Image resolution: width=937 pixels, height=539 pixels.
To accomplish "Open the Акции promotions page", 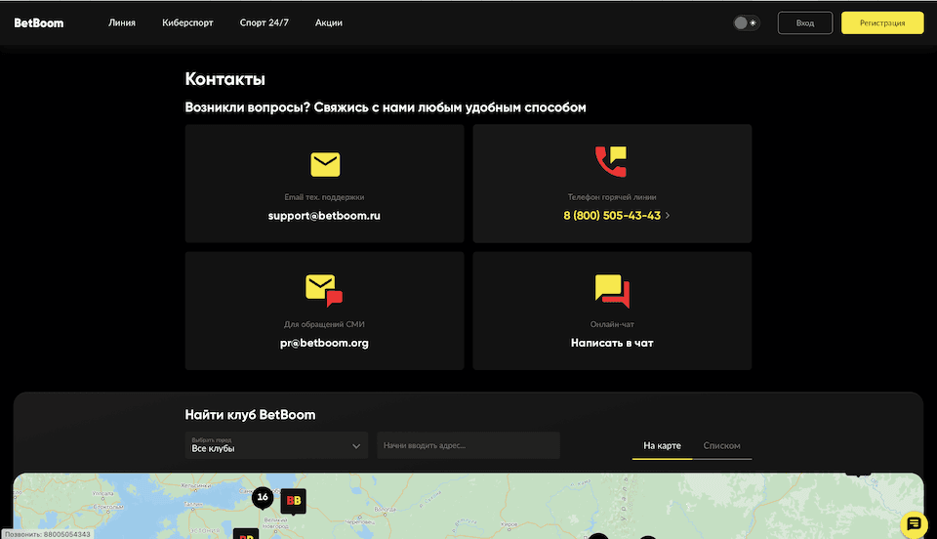I will click(329, 22).
